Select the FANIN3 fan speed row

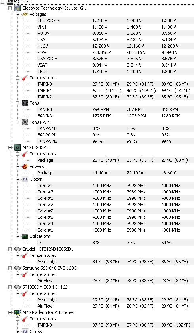pos(115,116)
